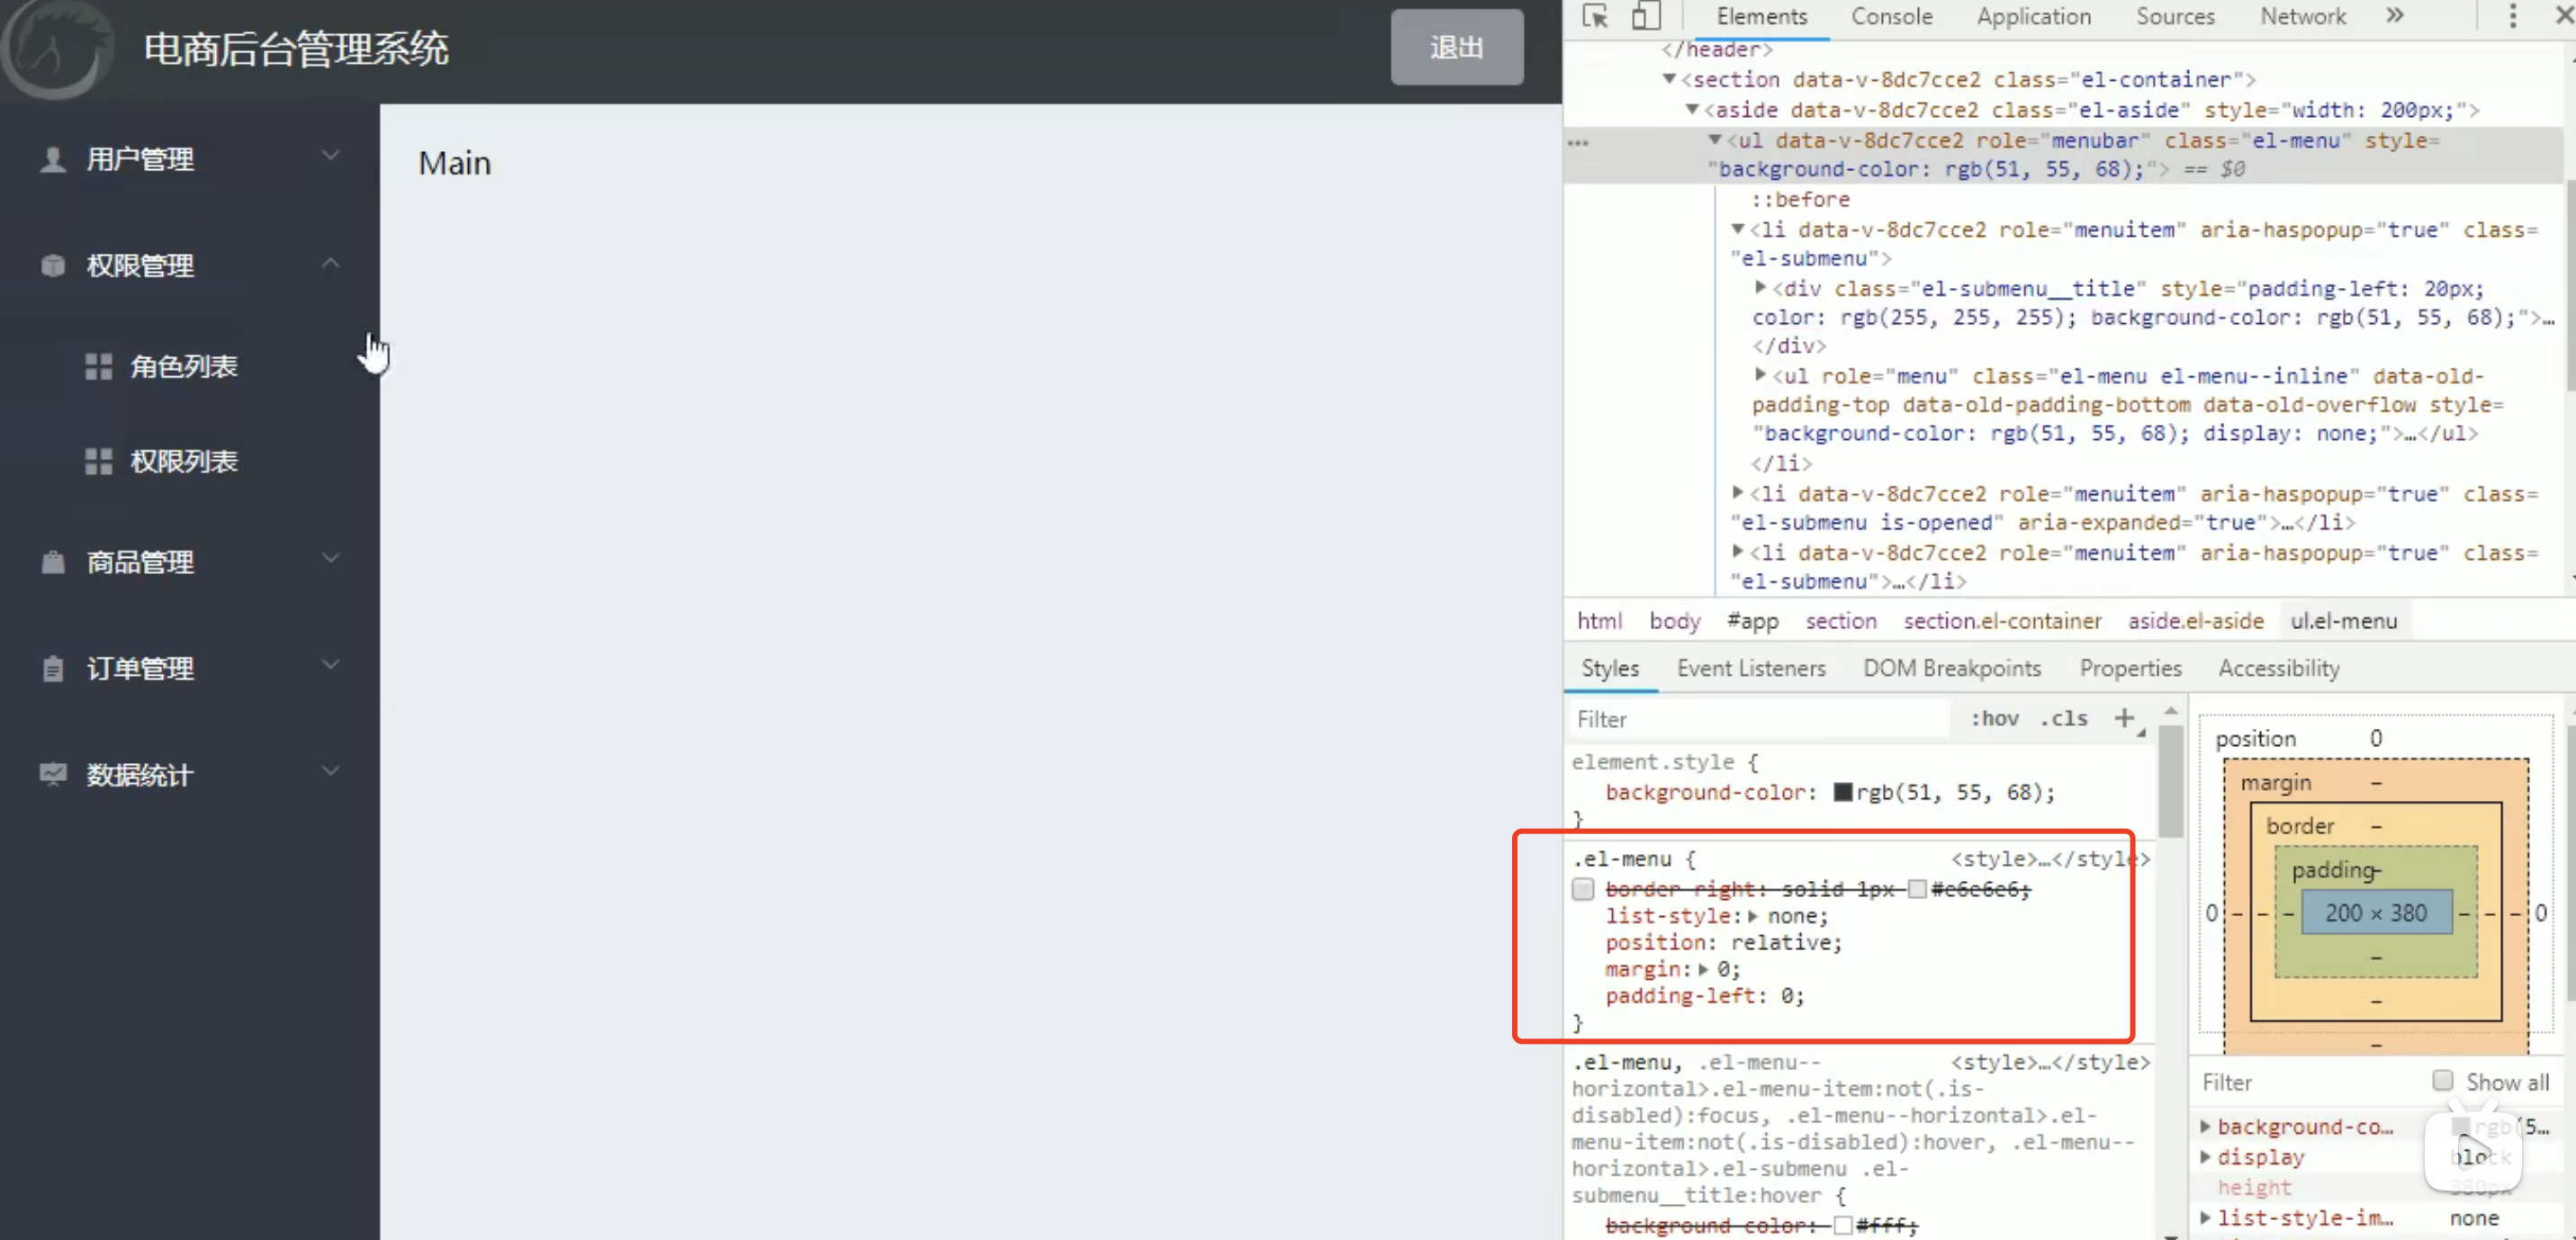The image size is (2576, 1240).
Task: Toggle the device toolbar icon
Action: [1646, 17]
